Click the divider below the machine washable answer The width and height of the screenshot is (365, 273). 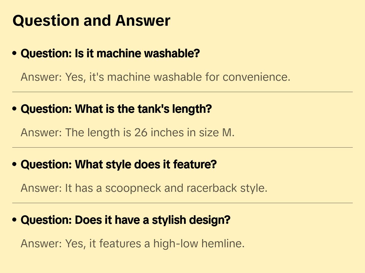tap(182, 92)
